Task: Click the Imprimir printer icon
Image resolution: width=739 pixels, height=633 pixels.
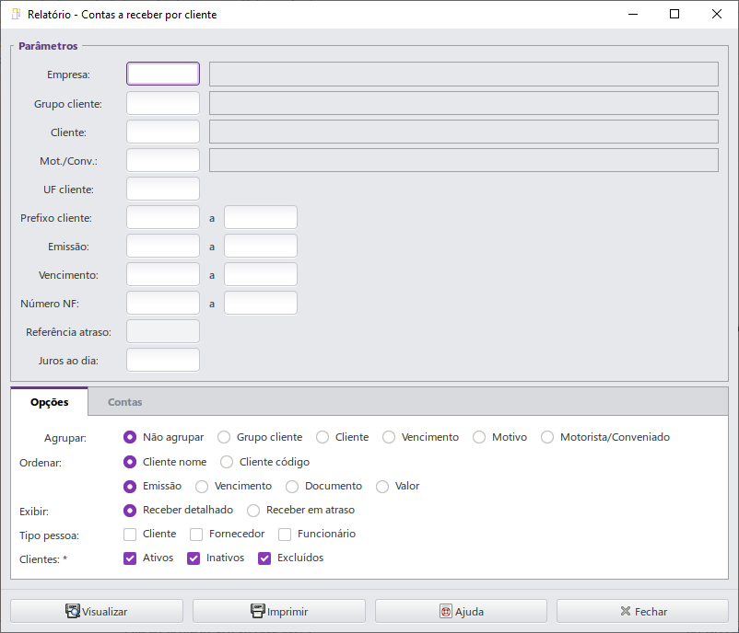Action: pos(258,611)
